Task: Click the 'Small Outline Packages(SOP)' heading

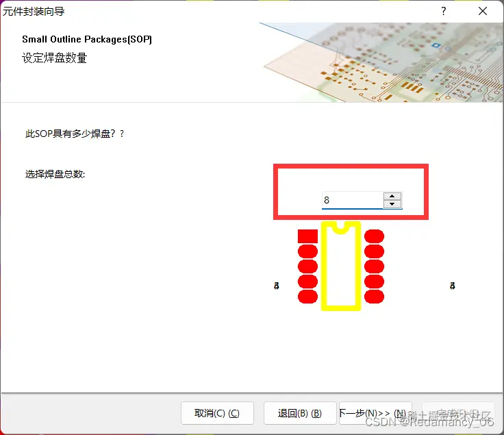Action: (x=87, y=39)
